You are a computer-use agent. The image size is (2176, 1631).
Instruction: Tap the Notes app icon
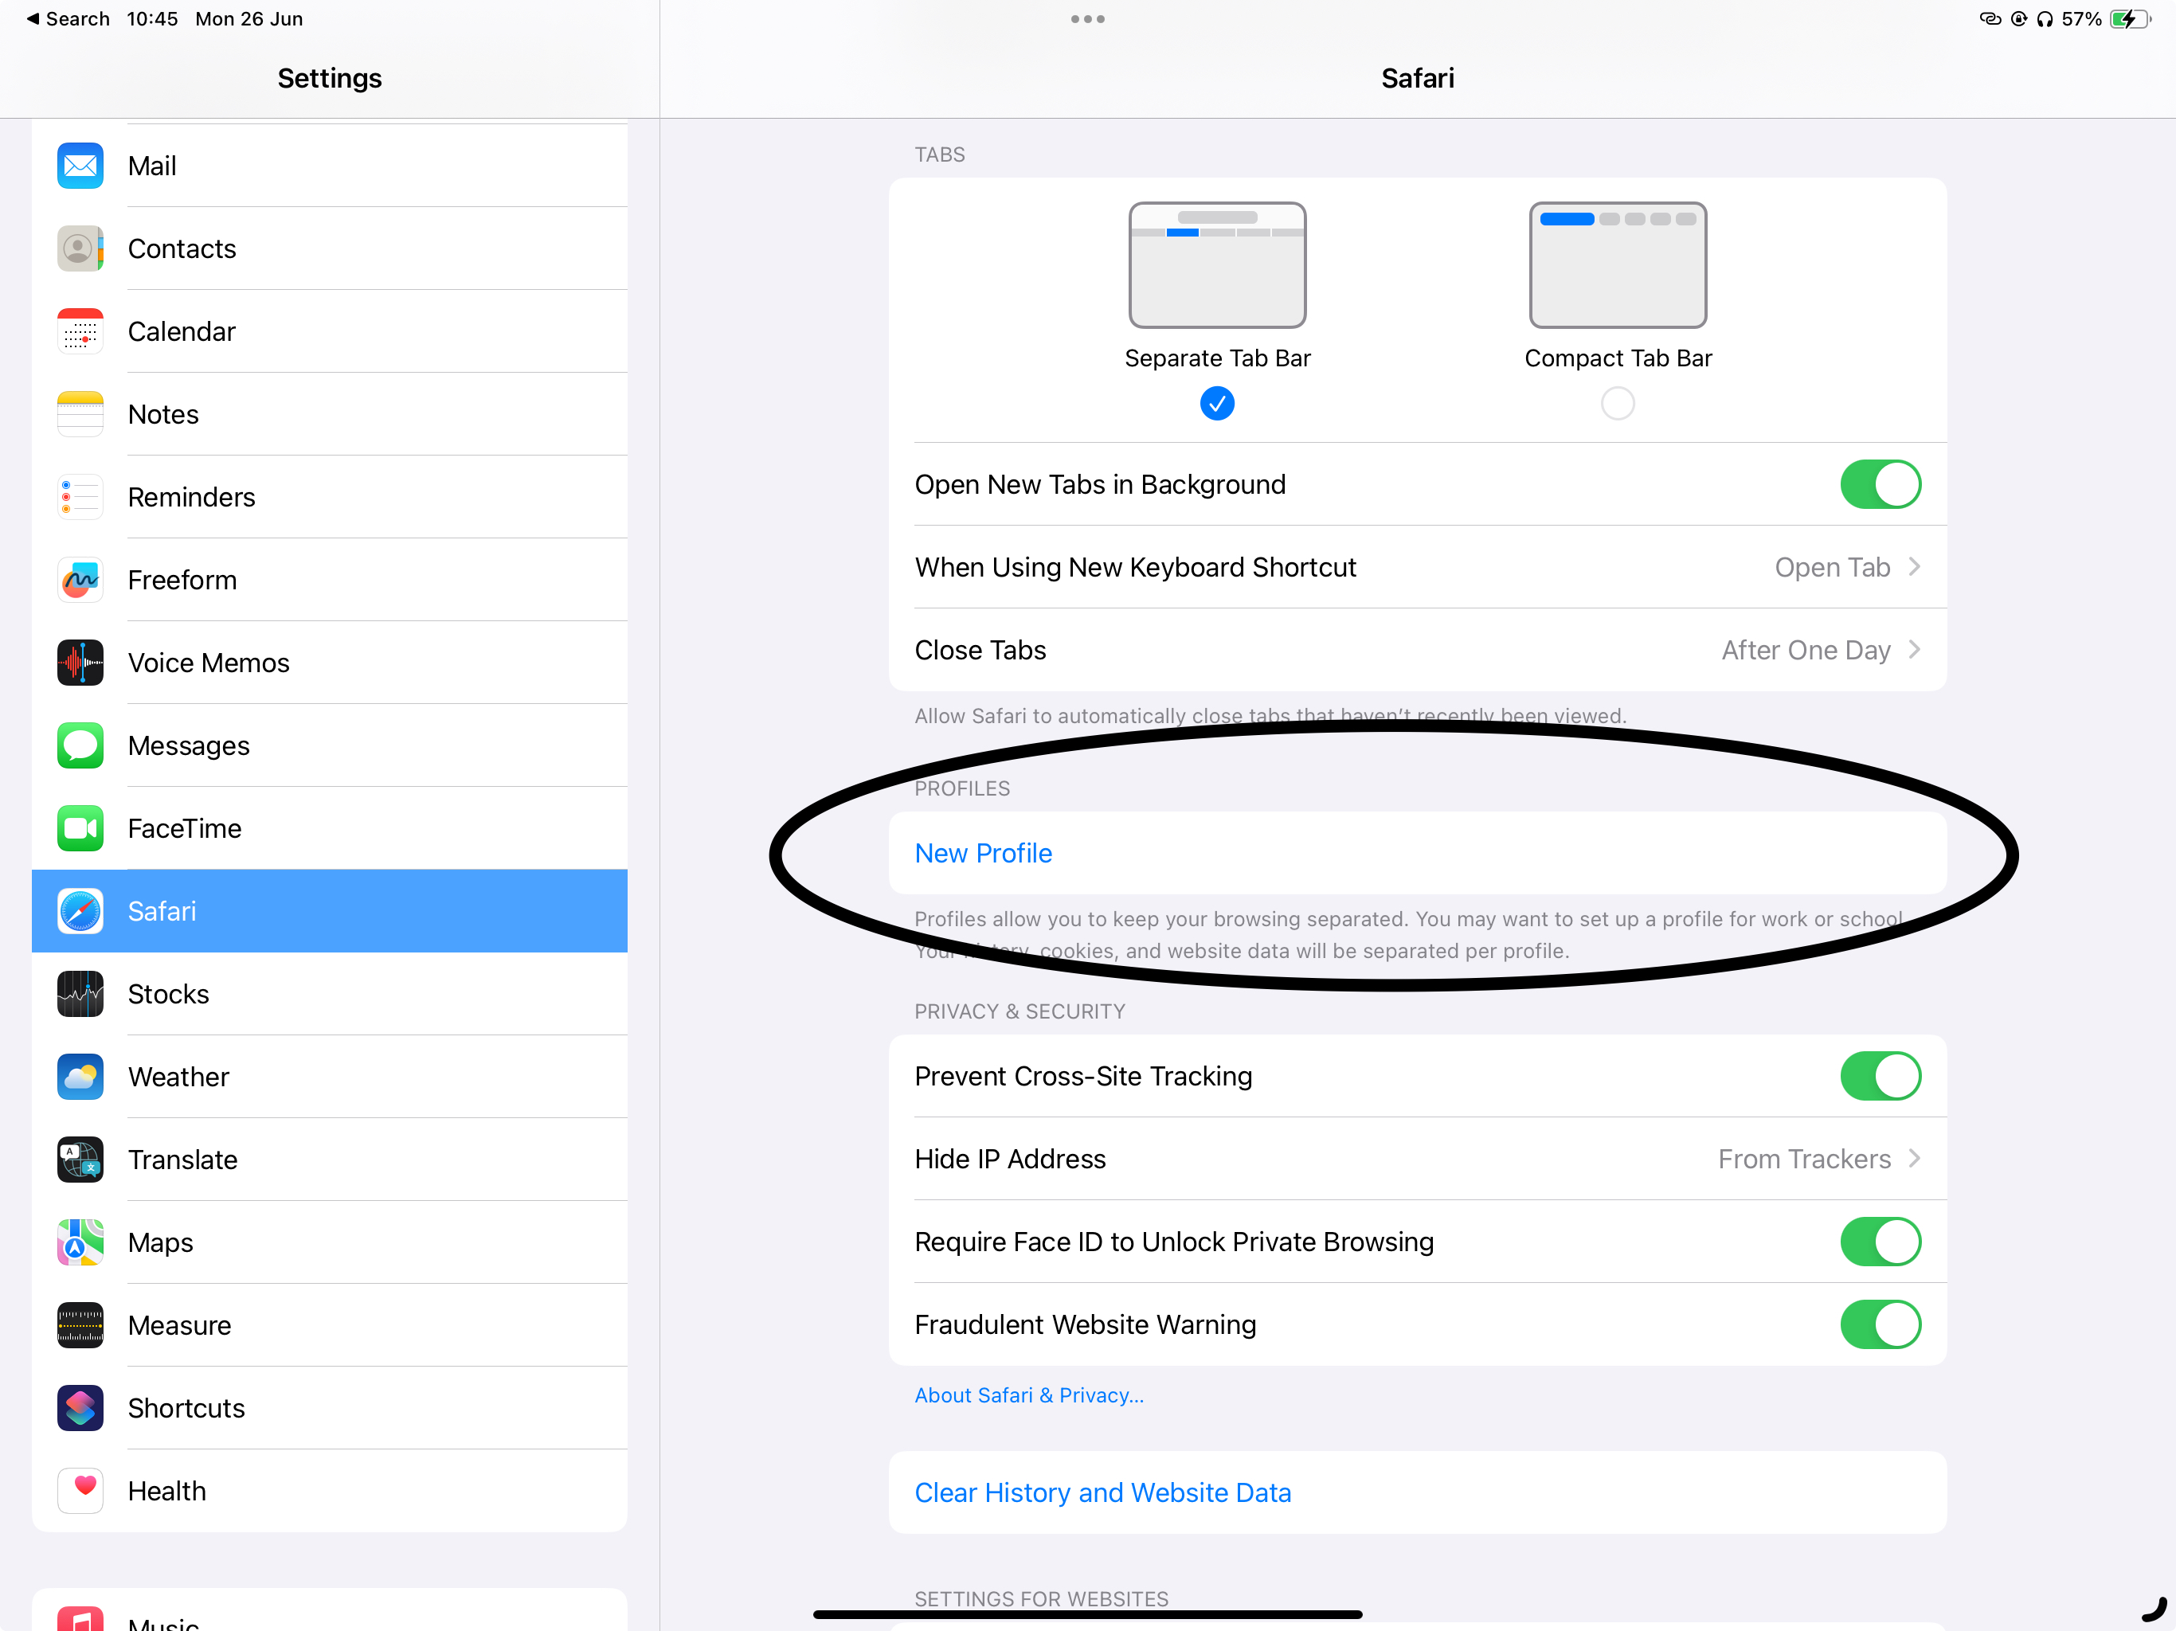click(x=80, y=414)
